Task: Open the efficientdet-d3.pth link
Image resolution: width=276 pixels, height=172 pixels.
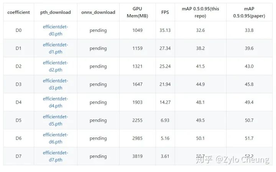Action: pos(55,84)
